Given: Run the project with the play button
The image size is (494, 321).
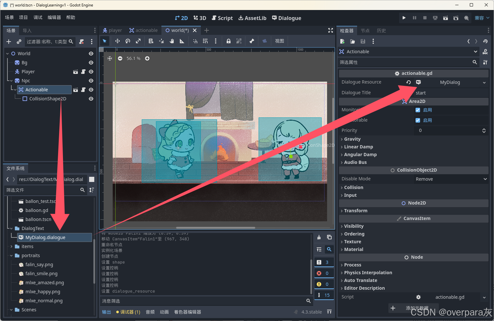Looking at the screenshot, I should point(404,18).
